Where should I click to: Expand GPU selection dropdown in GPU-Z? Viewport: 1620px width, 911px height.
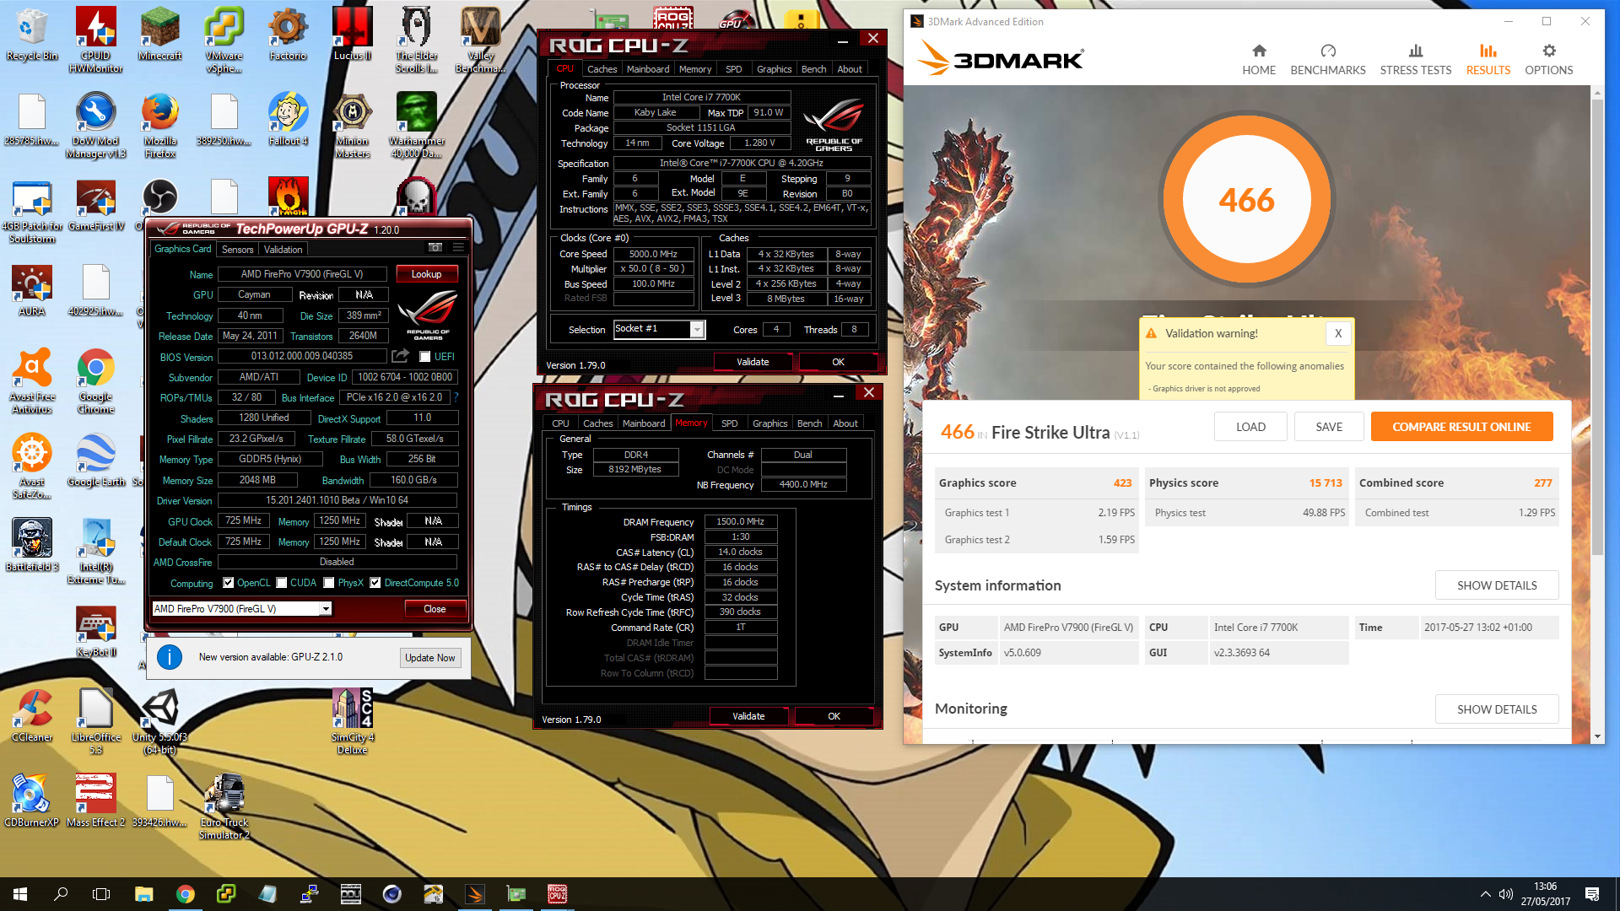[x=326, y=609]
